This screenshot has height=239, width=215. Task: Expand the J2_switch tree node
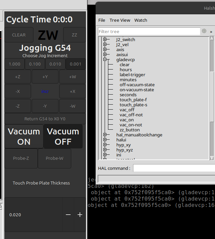(105, 39)
